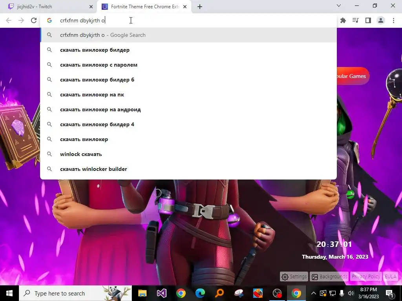Open the tab search chevron
Image resolution: width=402 pixels, height=301 pixels.
tap(339, 5)
